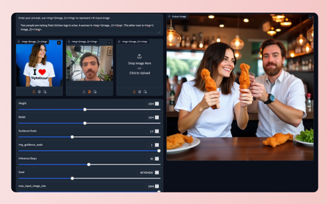
Task: Click the woman's photo in image_1
Action: 39,63
